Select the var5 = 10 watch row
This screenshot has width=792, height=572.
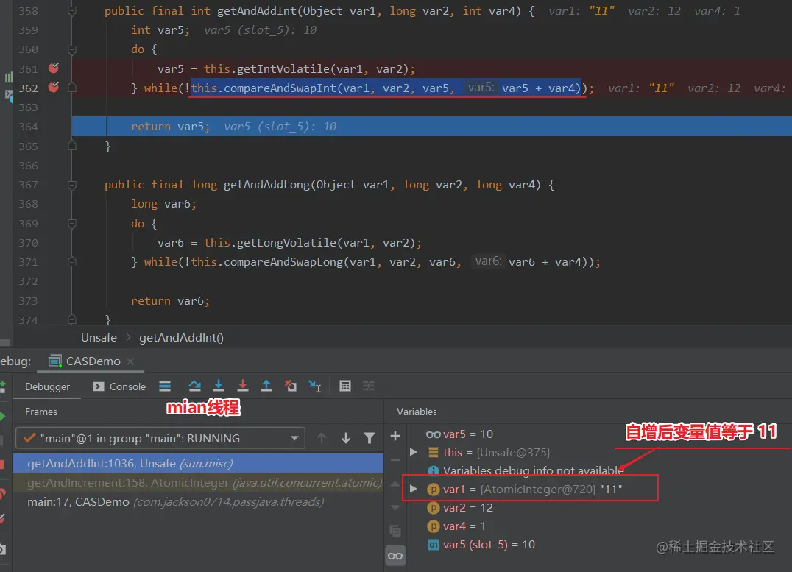coord(598,434)
